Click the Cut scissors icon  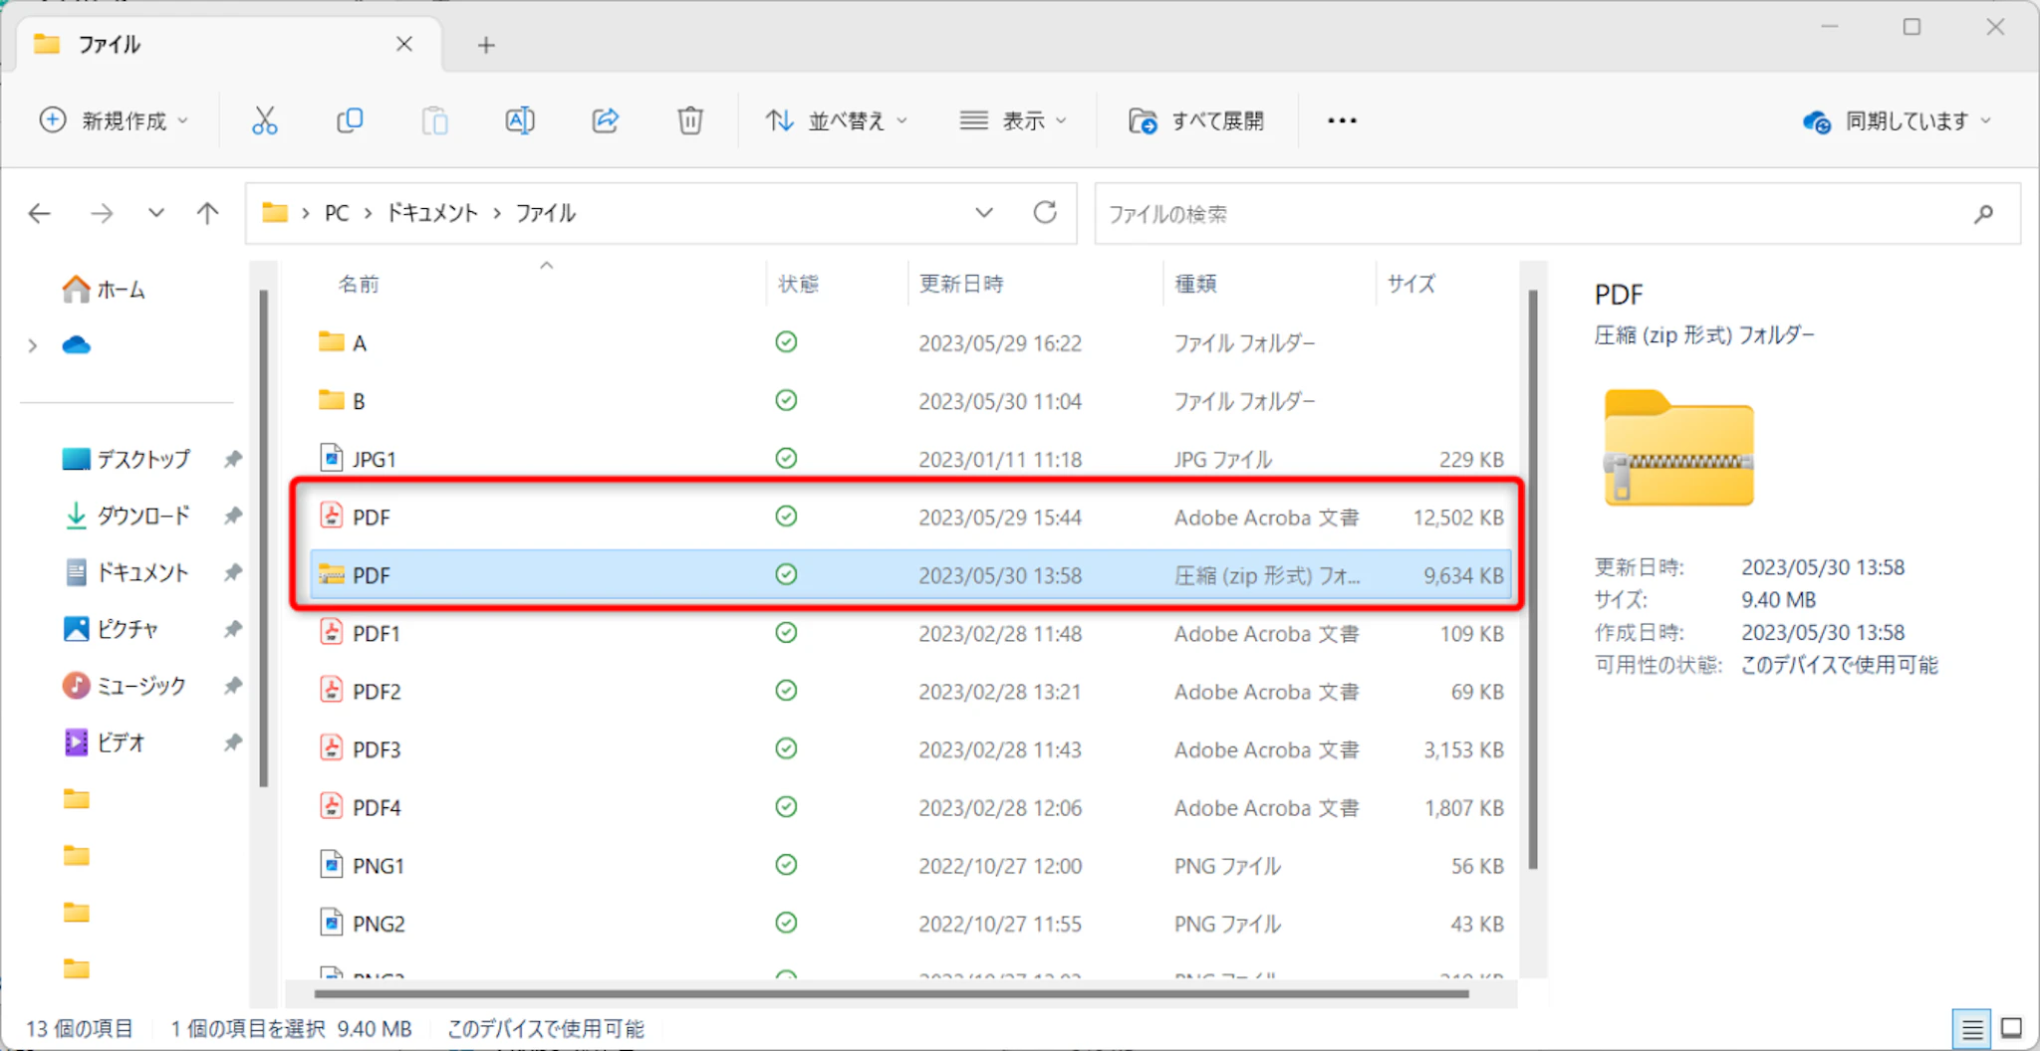[x=264, y=121]
